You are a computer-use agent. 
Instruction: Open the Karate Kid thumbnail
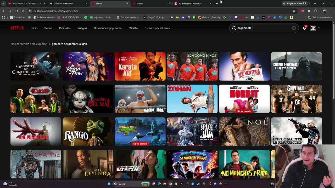pos(140,66)
